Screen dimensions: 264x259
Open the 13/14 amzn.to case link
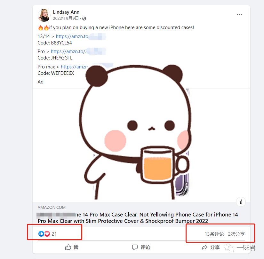(72, 36)
